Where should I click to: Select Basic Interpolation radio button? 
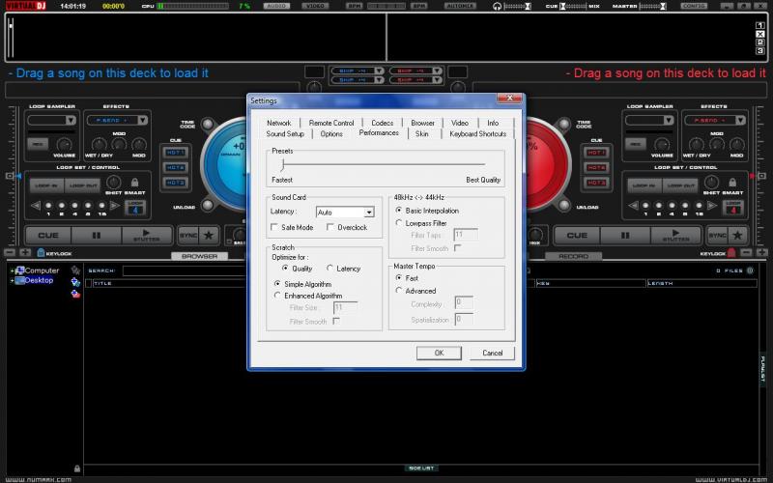click(399, 210)
